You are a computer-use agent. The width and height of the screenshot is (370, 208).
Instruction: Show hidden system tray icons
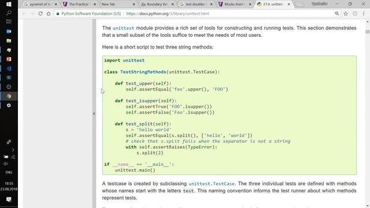(x=13, y=150)
